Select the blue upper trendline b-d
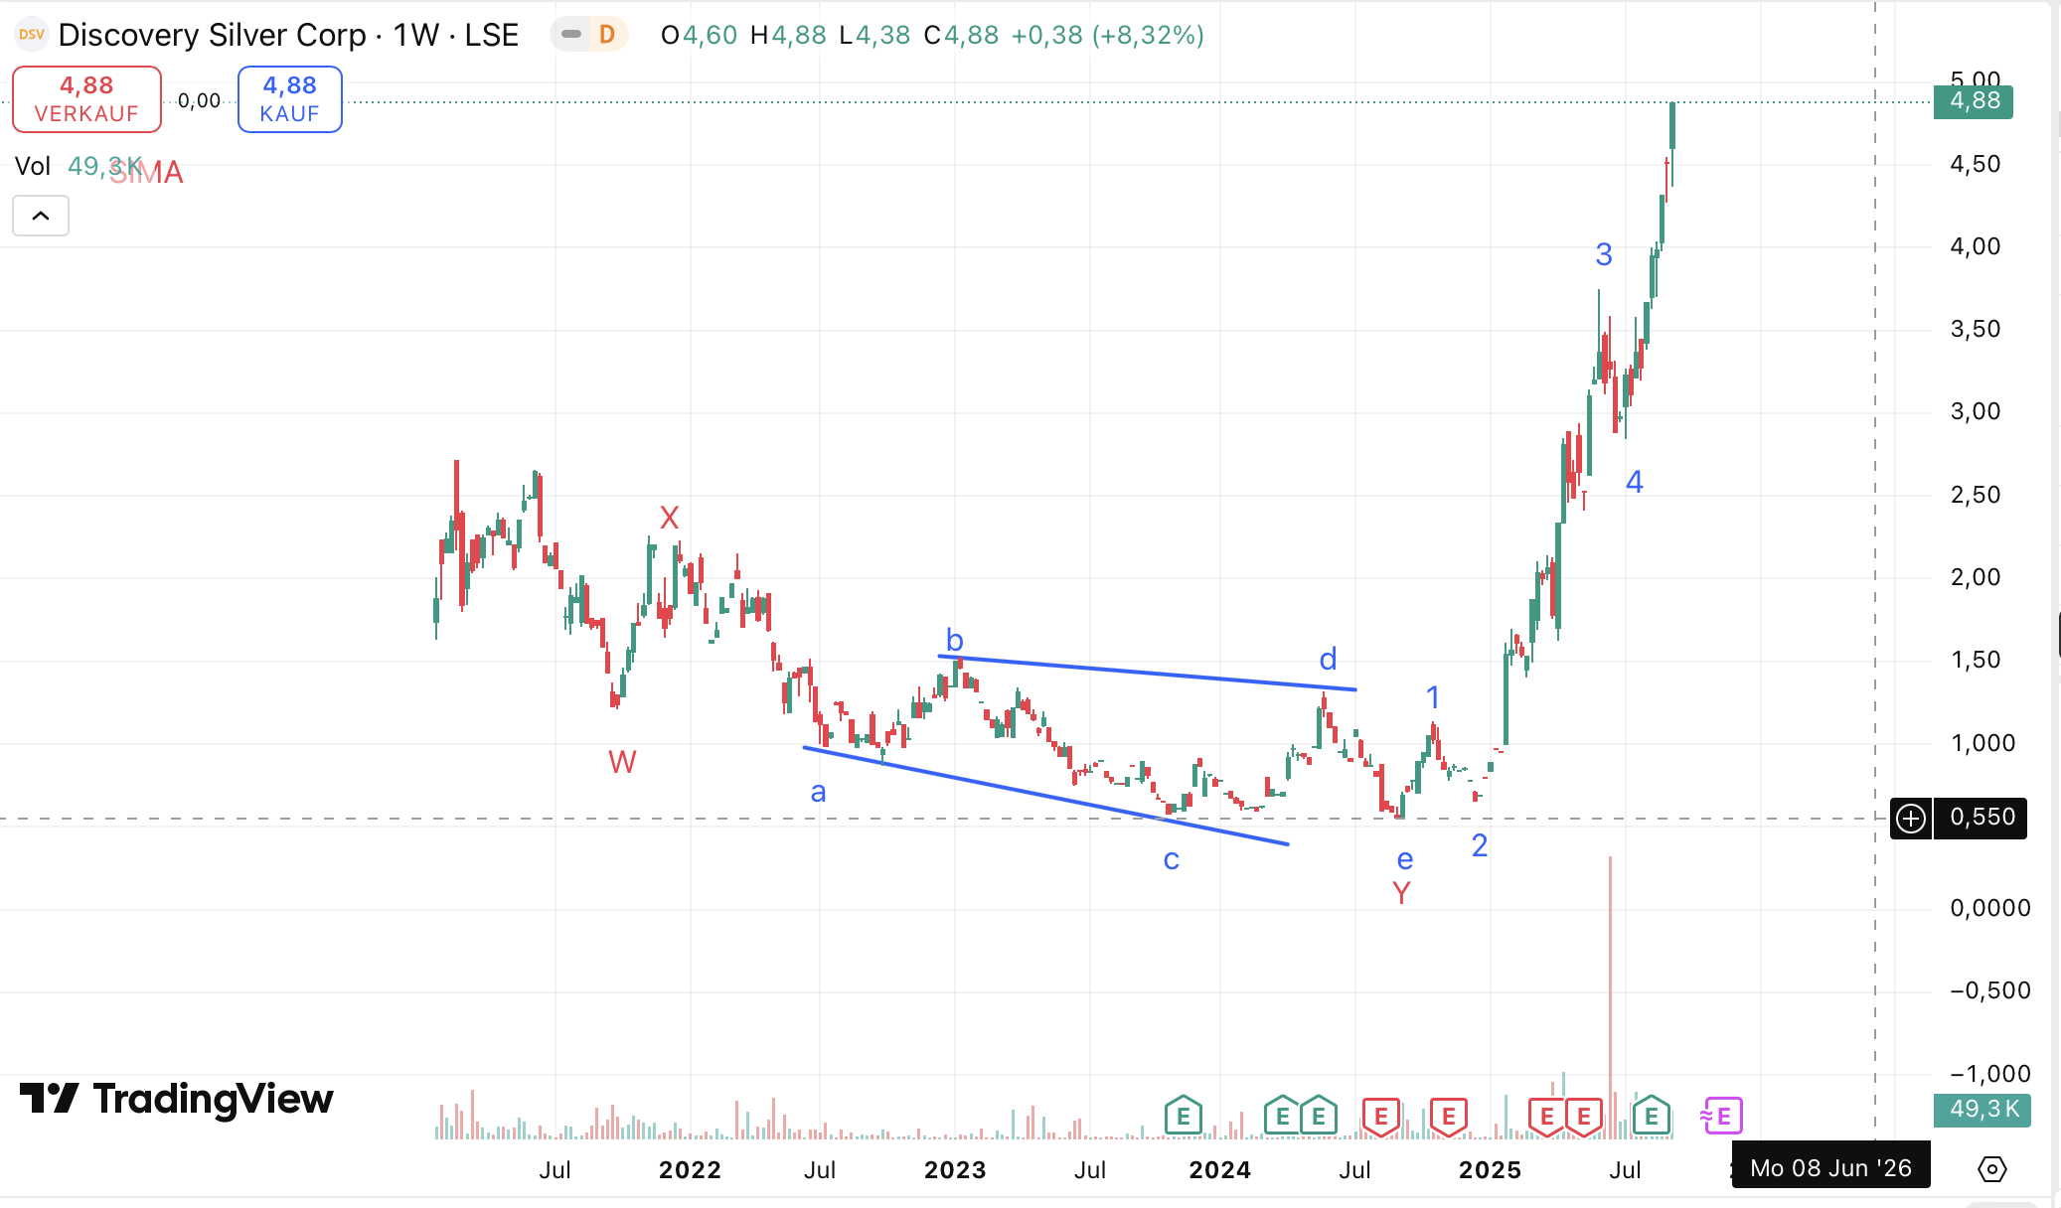 click(x=1143, y=673)
